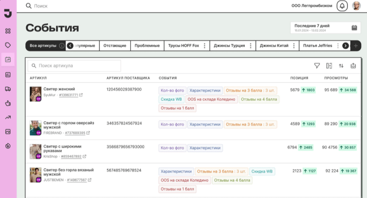
Task: Open Свитер с широкими рукавами thumbnail
Action: (36, 151)
